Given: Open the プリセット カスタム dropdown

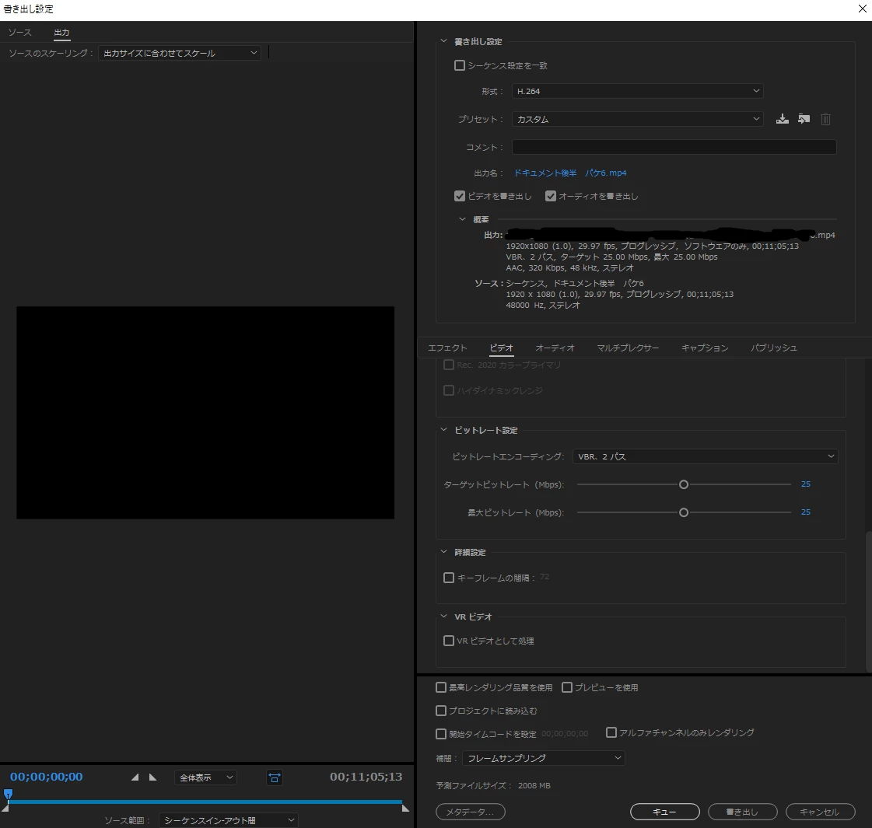Looking at the screenshot, I should (x=637, y=119).
